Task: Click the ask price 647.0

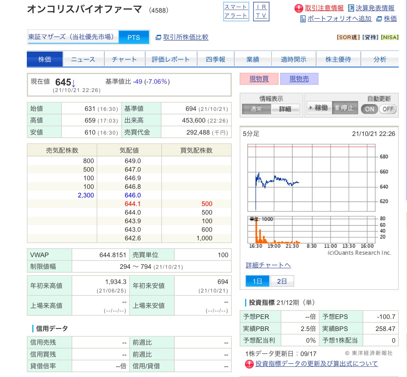Action: tap(133, 170)
